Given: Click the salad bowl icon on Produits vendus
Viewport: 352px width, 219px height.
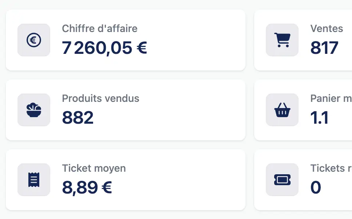Looking at the screenshot, I should [33, 110].
